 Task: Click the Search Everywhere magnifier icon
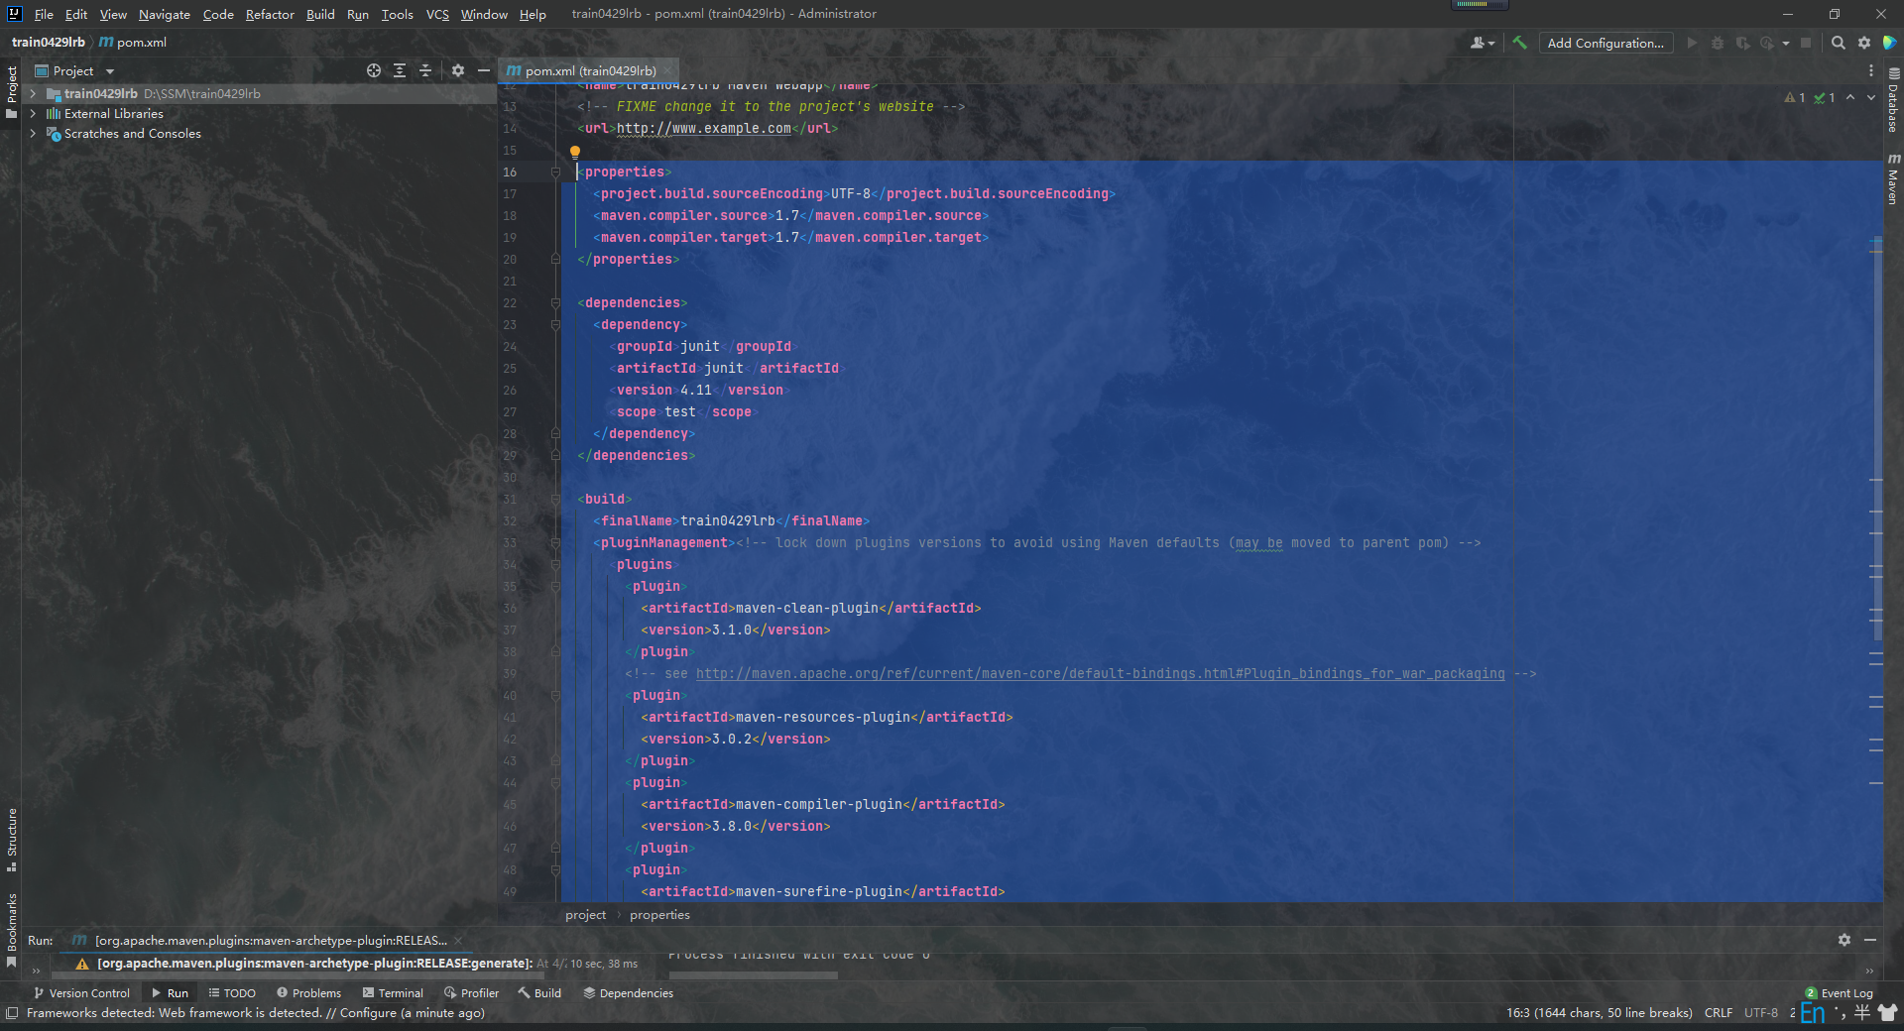click(x=1838, y=43)
